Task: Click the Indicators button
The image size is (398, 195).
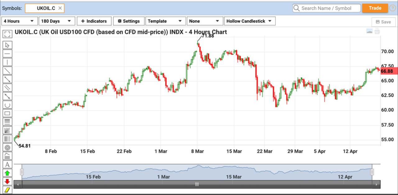Action: tap(94, 21)
